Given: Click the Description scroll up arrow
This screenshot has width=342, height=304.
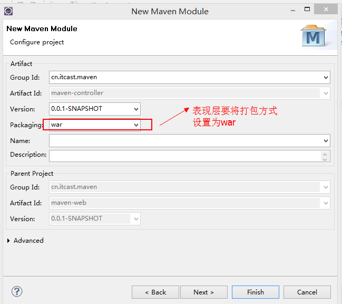Looking at the screenshot, I should tap(326, 153).
